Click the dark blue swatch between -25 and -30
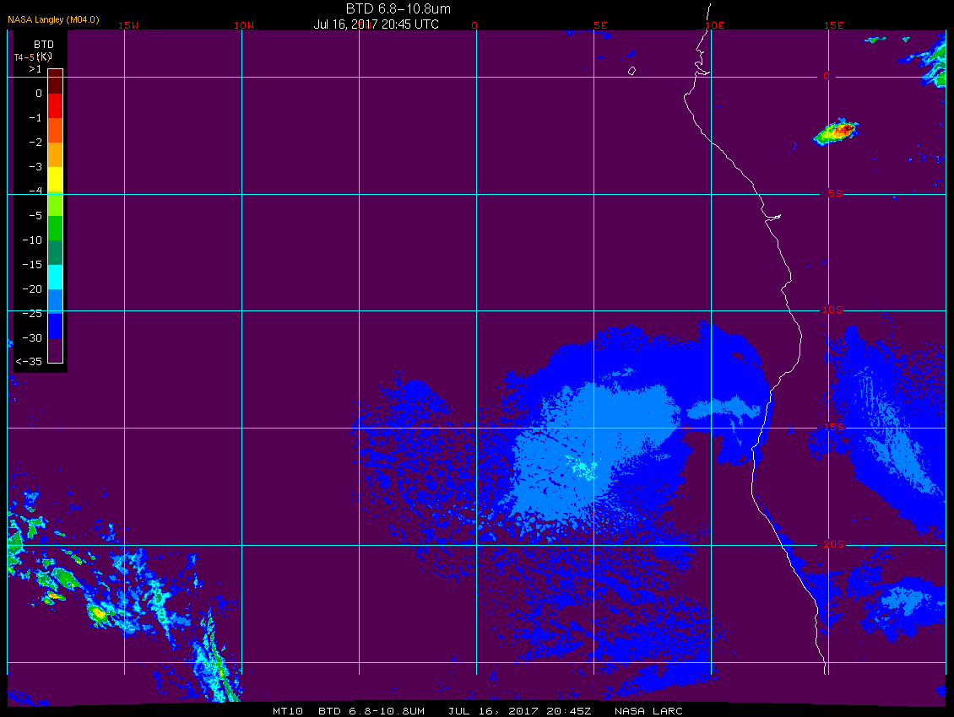The image size is (954, 717). tap(56, 326)
